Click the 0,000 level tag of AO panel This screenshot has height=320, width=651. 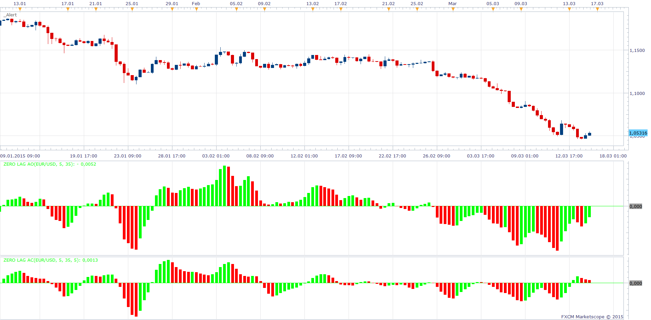click(636, 206)
